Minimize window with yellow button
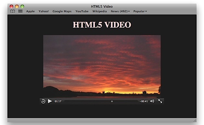The height and width of the screenshot is (125, 204). coord(17,6)
